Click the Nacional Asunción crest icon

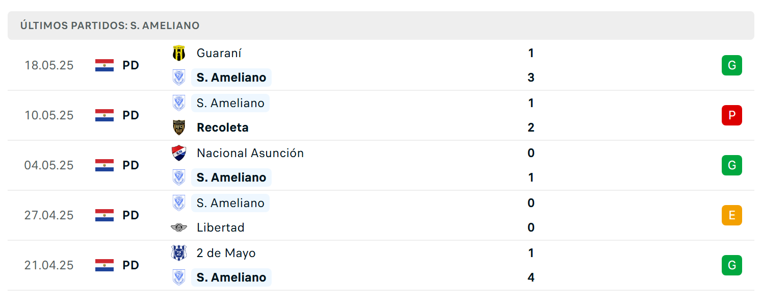pyautogui.click(x=179, y=153)
